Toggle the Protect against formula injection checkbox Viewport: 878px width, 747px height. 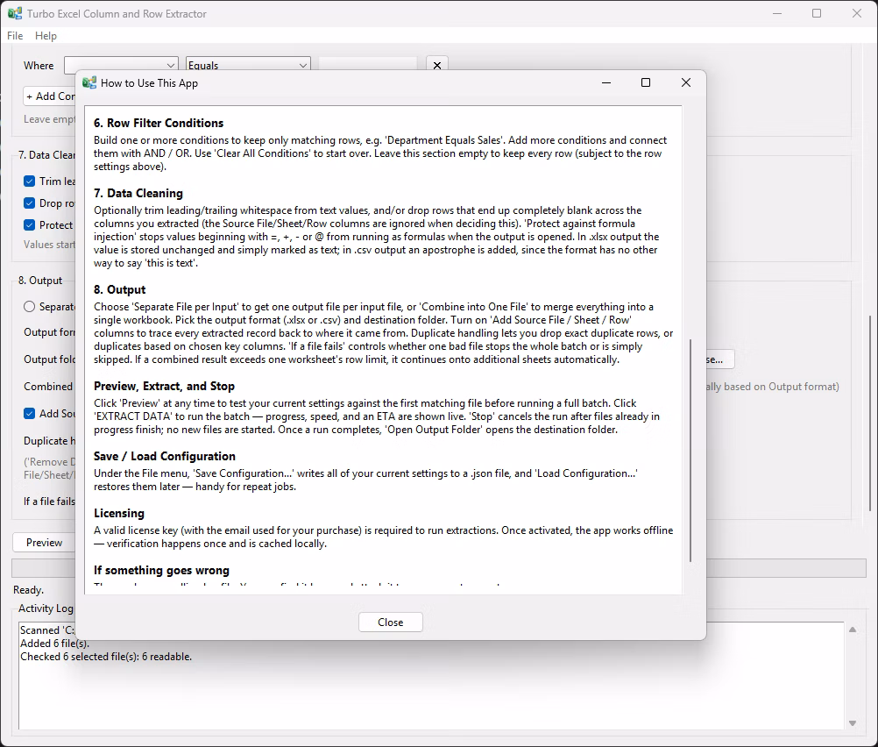click(30, 224)
